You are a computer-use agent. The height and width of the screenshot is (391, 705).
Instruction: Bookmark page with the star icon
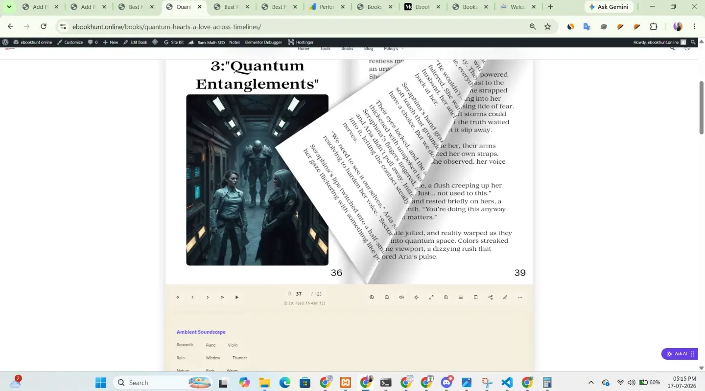547,26
